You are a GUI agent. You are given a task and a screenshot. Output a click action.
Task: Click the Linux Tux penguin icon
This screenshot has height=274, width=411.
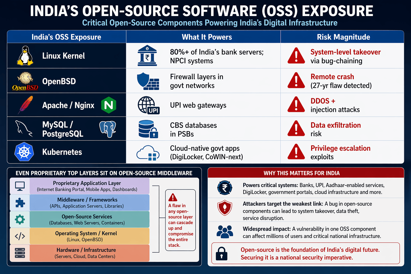25,56
